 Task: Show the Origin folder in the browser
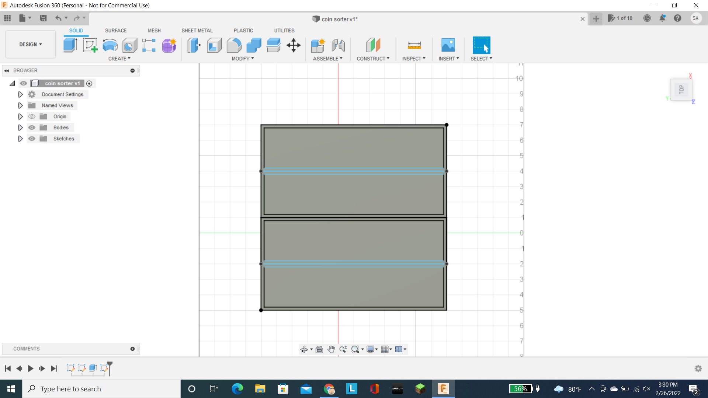[32, 116]
